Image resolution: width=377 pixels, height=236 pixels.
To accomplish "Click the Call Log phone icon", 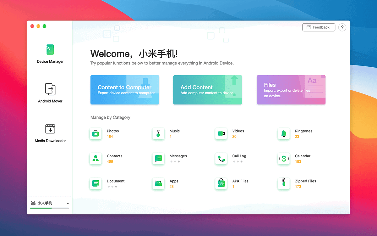I will 221,159.
